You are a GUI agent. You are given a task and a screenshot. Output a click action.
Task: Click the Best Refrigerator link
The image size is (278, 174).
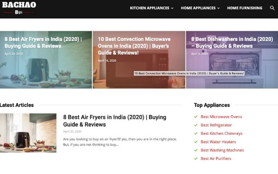(x=216, y=125)
